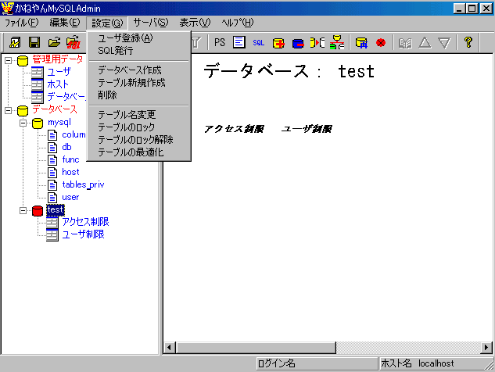Choose テーブルのロック解除 menu entry

point(139,140)
